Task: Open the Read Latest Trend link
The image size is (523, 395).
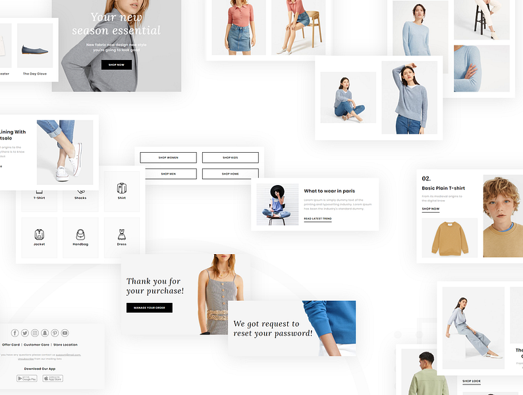Action: (318, 219)
